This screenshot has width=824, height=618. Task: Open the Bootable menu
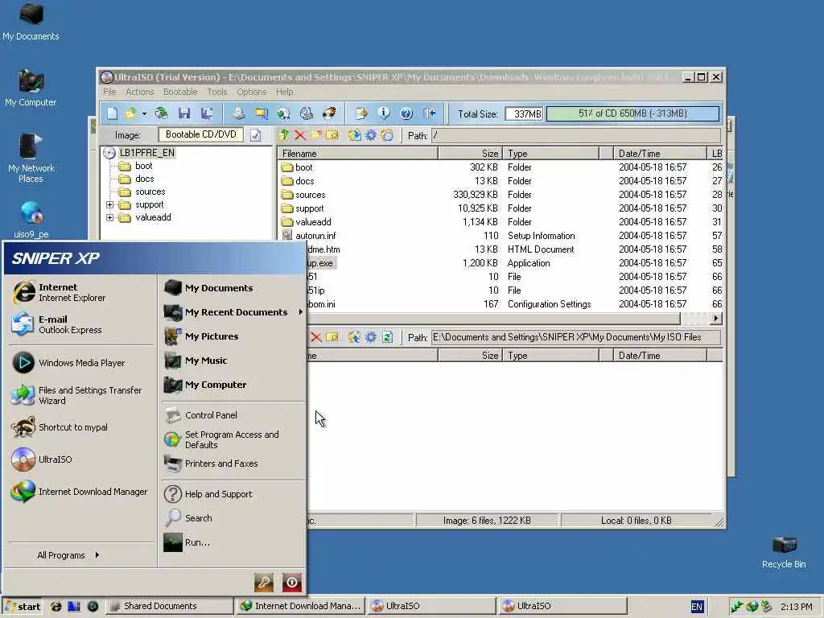(x=180, y=92)
